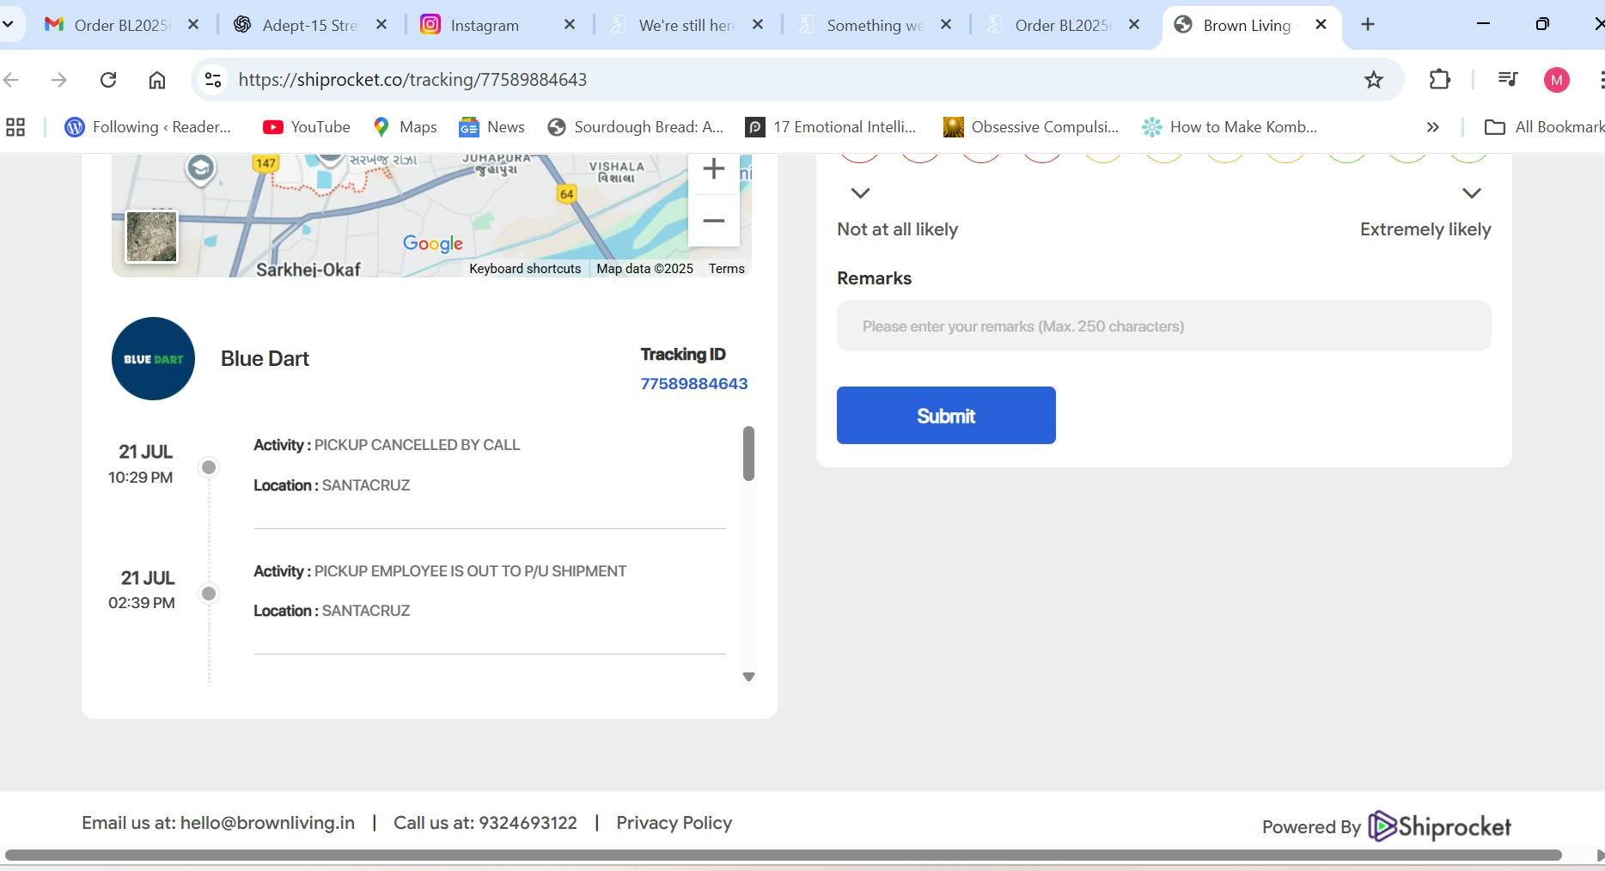
Task: Zoom out on the map
Action: 713,221
